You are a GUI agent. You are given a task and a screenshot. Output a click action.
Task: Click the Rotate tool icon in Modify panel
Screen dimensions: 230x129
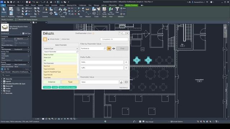(60, 14)
